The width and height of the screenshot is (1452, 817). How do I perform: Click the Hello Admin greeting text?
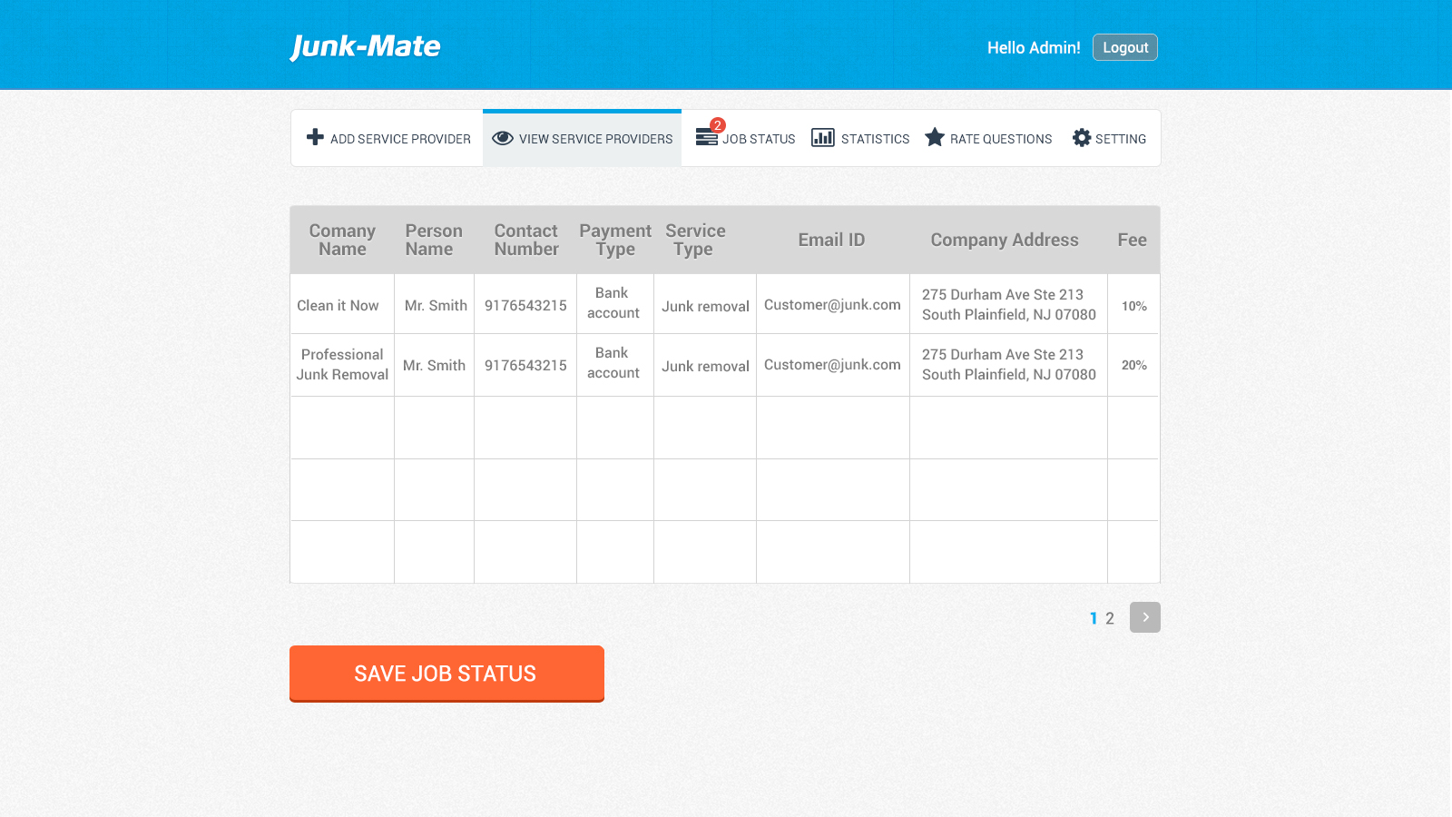point(1034,47)
